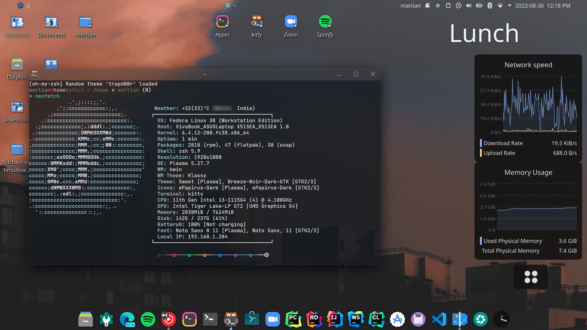This screenshot has width=587, height=330.
Task: Click the Total Physical Memory entry
Action: coord(528,251)
